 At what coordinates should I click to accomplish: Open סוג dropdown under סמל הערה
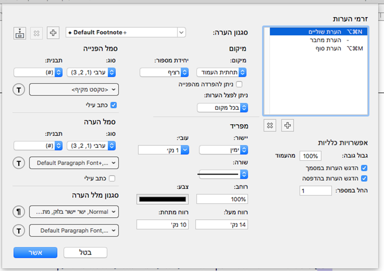tap(91, 146)
